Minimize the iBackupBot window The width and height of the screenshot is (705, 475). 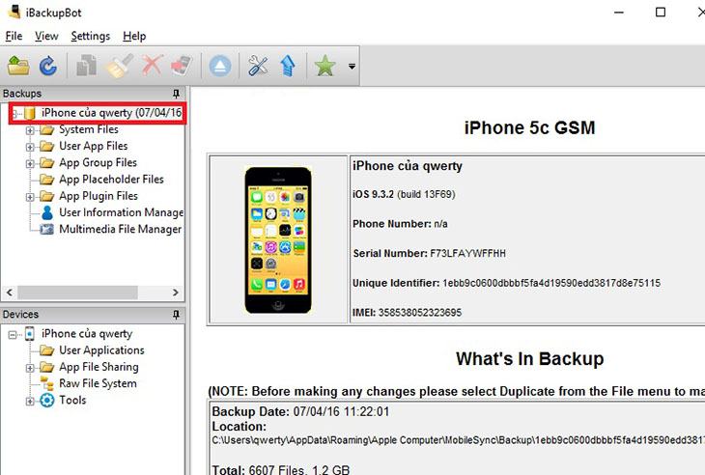click(x=619, y=13)
